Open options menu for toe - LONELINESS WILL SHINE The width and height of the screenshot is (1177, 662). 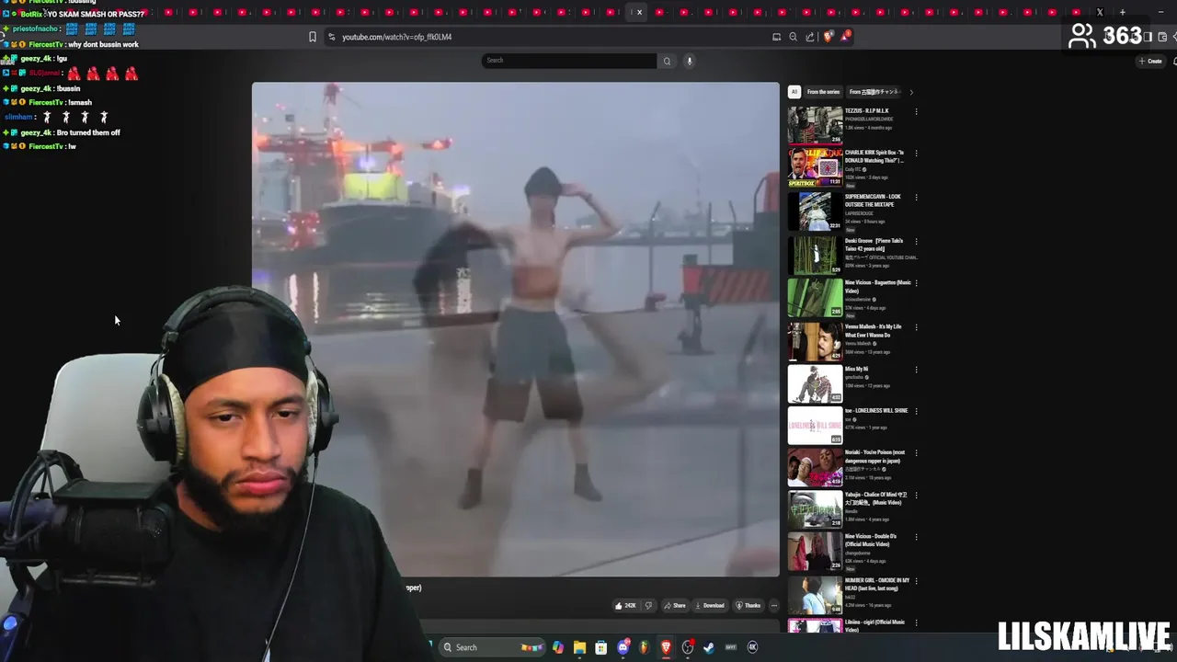[916, 411]
